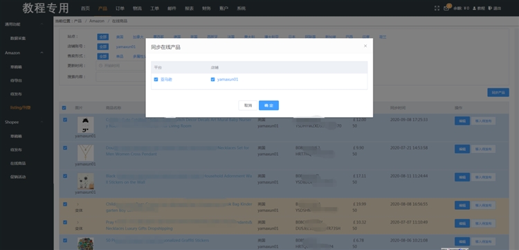The image size is (519, 250).
Task: Expand the variant row priced £19.99
Action: coord(78,204)
